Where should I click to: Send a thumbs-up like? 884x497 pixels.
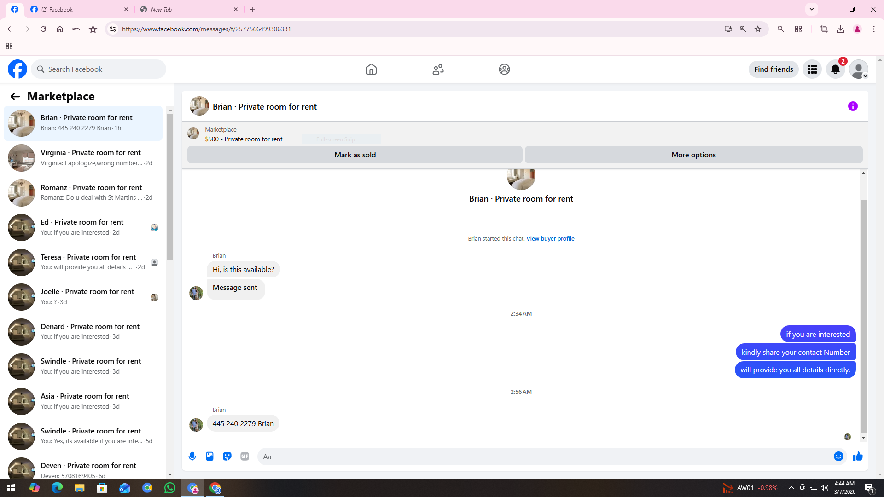tap(858, 456)
